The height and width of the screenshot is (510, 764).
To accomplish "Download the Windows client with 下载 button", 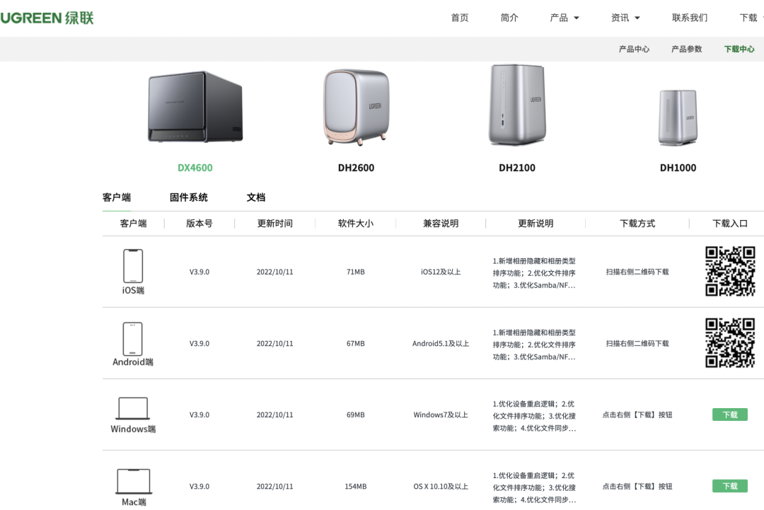I will click(x=730, y=415).
